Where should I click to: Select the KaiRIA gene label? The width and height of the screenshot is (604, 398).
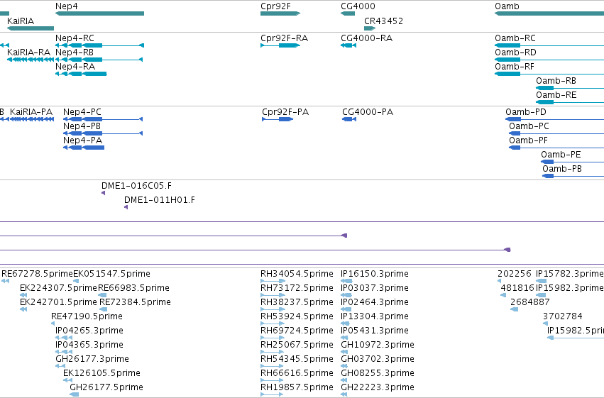(x=21, y=21)
